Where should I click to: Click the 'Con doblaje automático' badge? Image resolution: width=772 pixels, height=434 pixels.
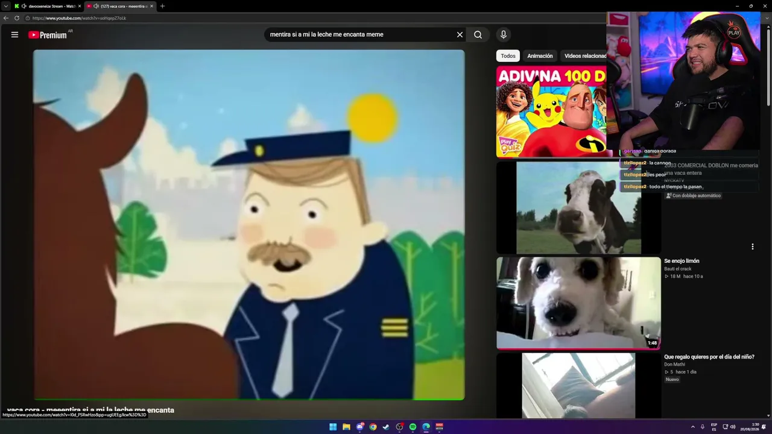point(693,196)
